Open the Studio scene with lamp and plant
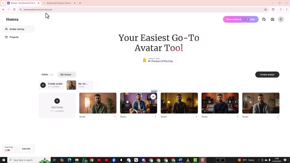This screenshot has height=163, width=290. pyautogui.click(x=98, y=103)
